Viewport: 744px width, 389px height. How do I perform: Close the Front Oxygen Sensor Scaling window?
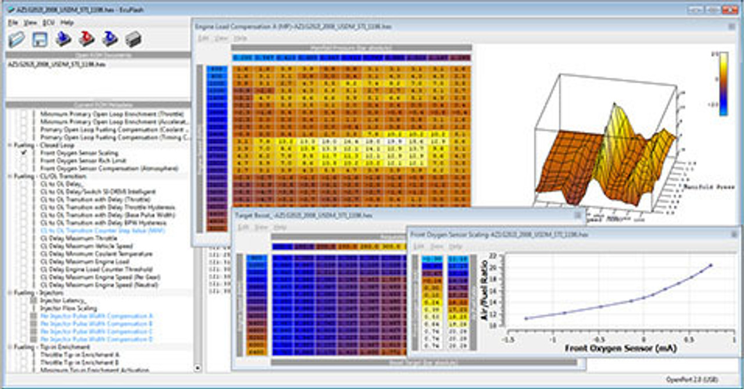[x=734, y=234]
